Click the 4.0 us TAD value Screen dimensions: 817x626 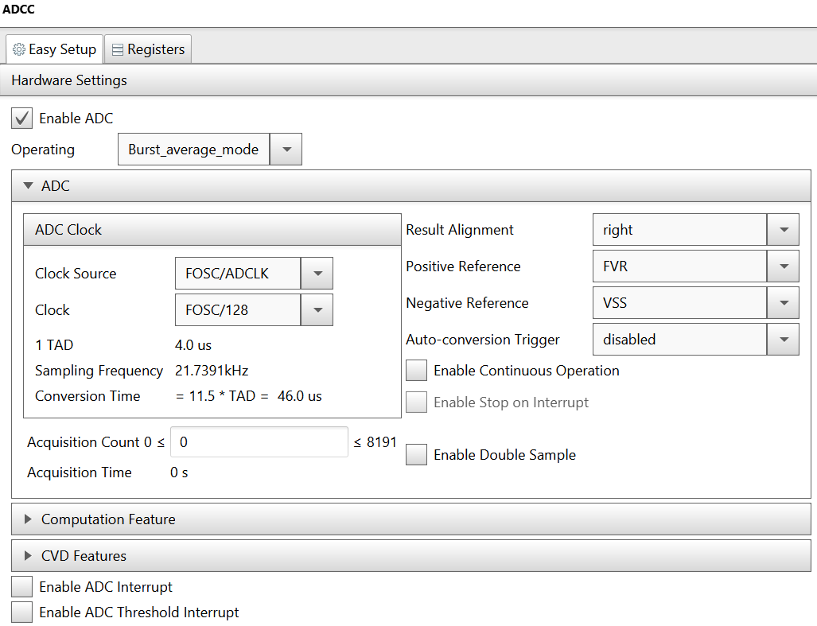pos(193,344)
